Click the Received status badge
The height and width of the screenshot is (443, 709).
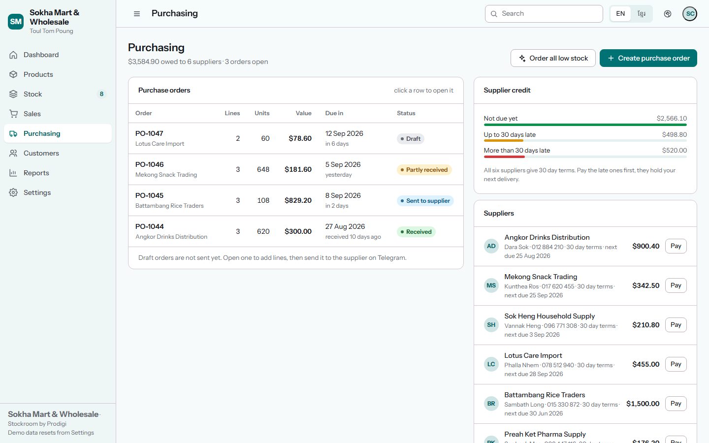point(416,232)
